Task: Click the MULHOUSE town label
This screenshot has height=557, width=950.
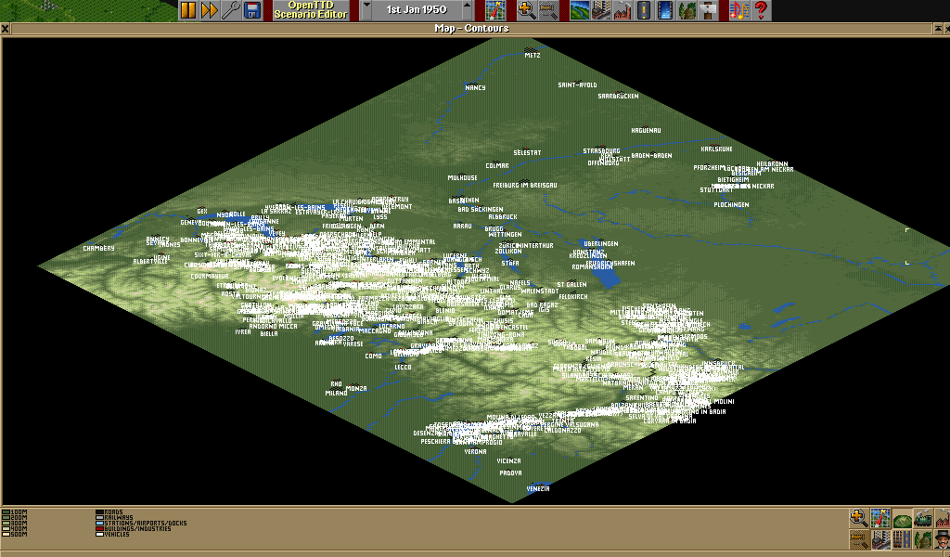Action: [462, 178]
